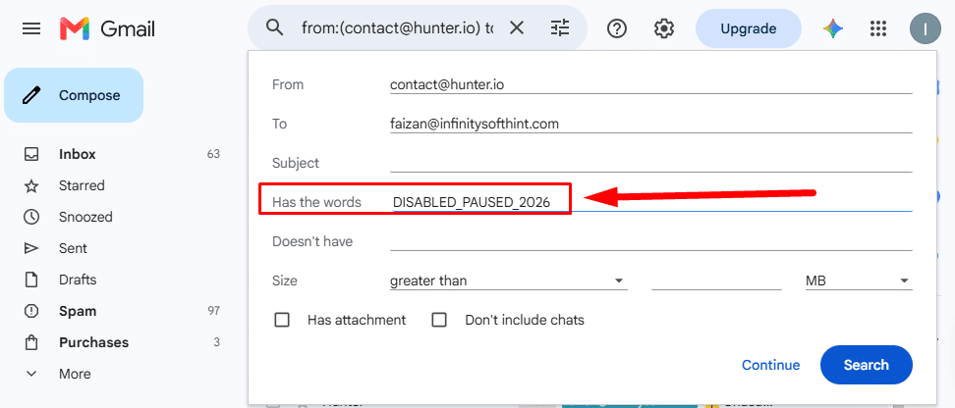
Task: Click the blue Search button
Action: [866, 365]
